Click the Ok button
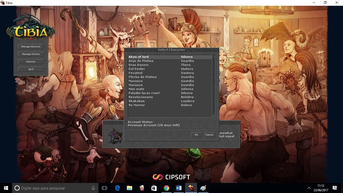The image size is (343, 193). click(196, 135)
